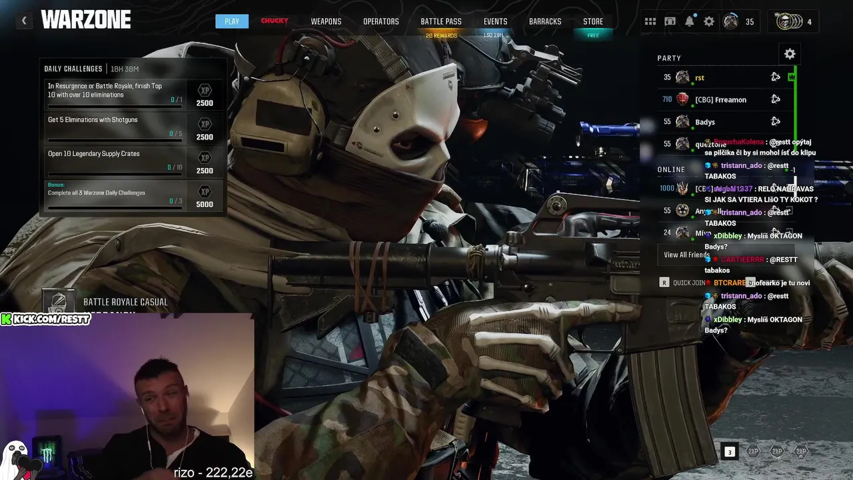This screenshot has height=480, width=853.
Task: Select the level 1000 online friend emblem
Action: point(682,189)
